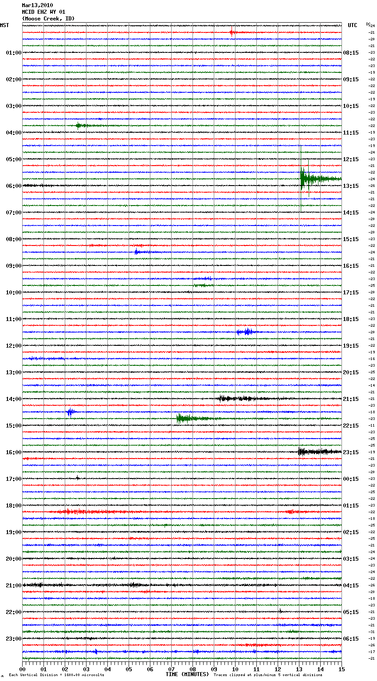Image resolution: width=377 pixels, height=681 pixels.
Task: Click the 07 minute axis tick label
Action: pyautogui.click(x=172, y=669)
